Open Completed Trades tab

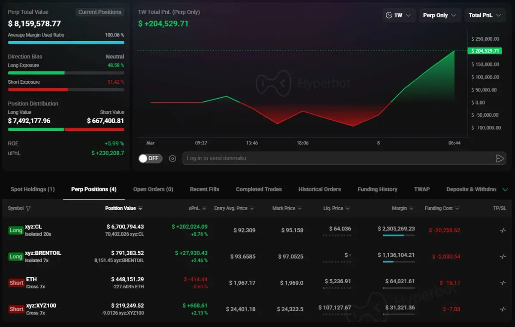[x=259, y=189]
